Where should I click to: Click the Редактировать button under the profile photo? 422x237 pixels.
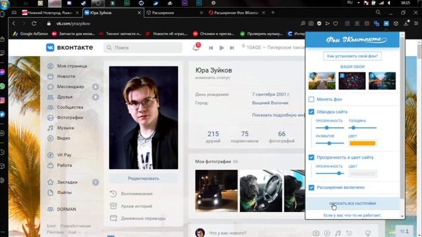(x=144, y=178)
